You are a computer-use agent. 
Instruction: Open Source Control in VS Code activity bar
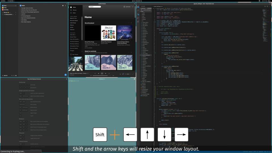point(138,14)
